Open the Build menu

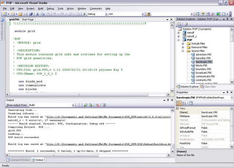coord(41,8)
